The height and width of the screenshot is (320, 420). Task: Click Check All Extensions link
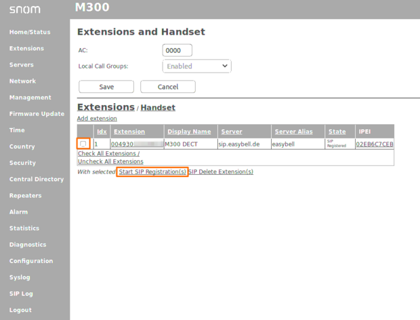pos(107,154)
